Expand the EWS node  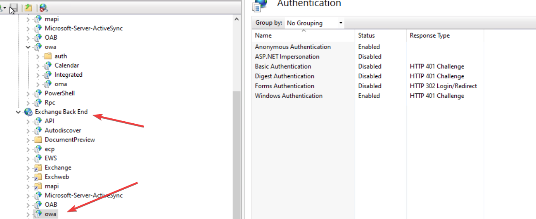pyautogui.click(x=28, y=158)
